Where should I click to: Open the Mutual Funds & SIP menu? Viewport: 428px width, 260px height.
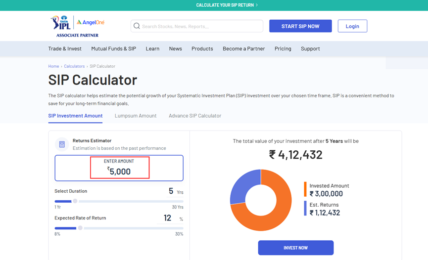(113, 48)
